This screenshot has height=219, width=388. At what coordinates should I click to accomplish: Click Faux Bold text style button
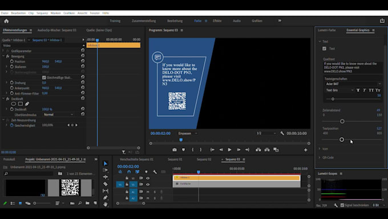(358, 90)
